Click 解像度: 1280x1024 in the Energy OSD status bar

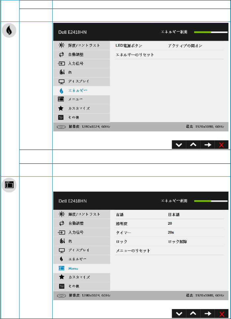(89, 127)
